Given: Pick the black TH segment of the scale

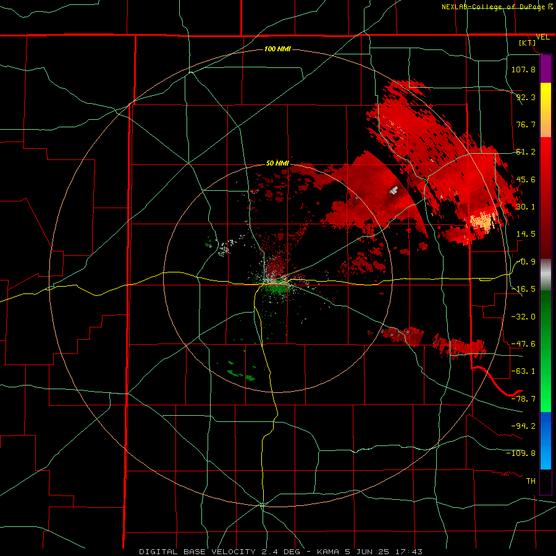Looking at the screenshot, I should point(545,481).
